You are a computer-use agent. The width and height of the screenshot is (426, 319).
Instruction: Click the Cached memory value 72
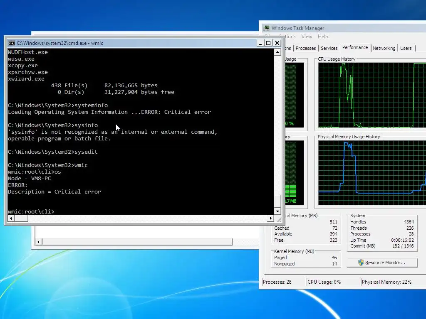coord(335,228)
